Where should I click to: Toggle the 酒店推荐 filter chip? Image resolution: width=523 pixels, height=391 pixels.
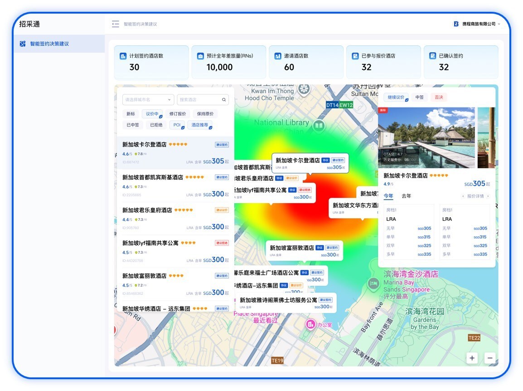click(200, 125)
